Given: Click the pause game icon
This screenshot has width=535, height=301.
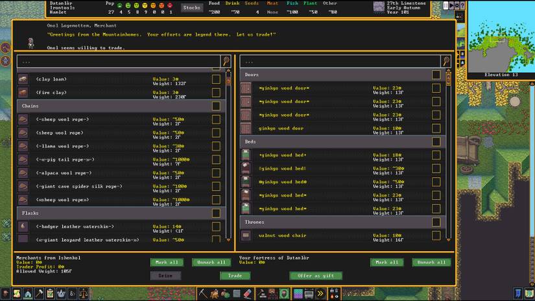Looking at the screenshot, I should [x=446, y=5].
